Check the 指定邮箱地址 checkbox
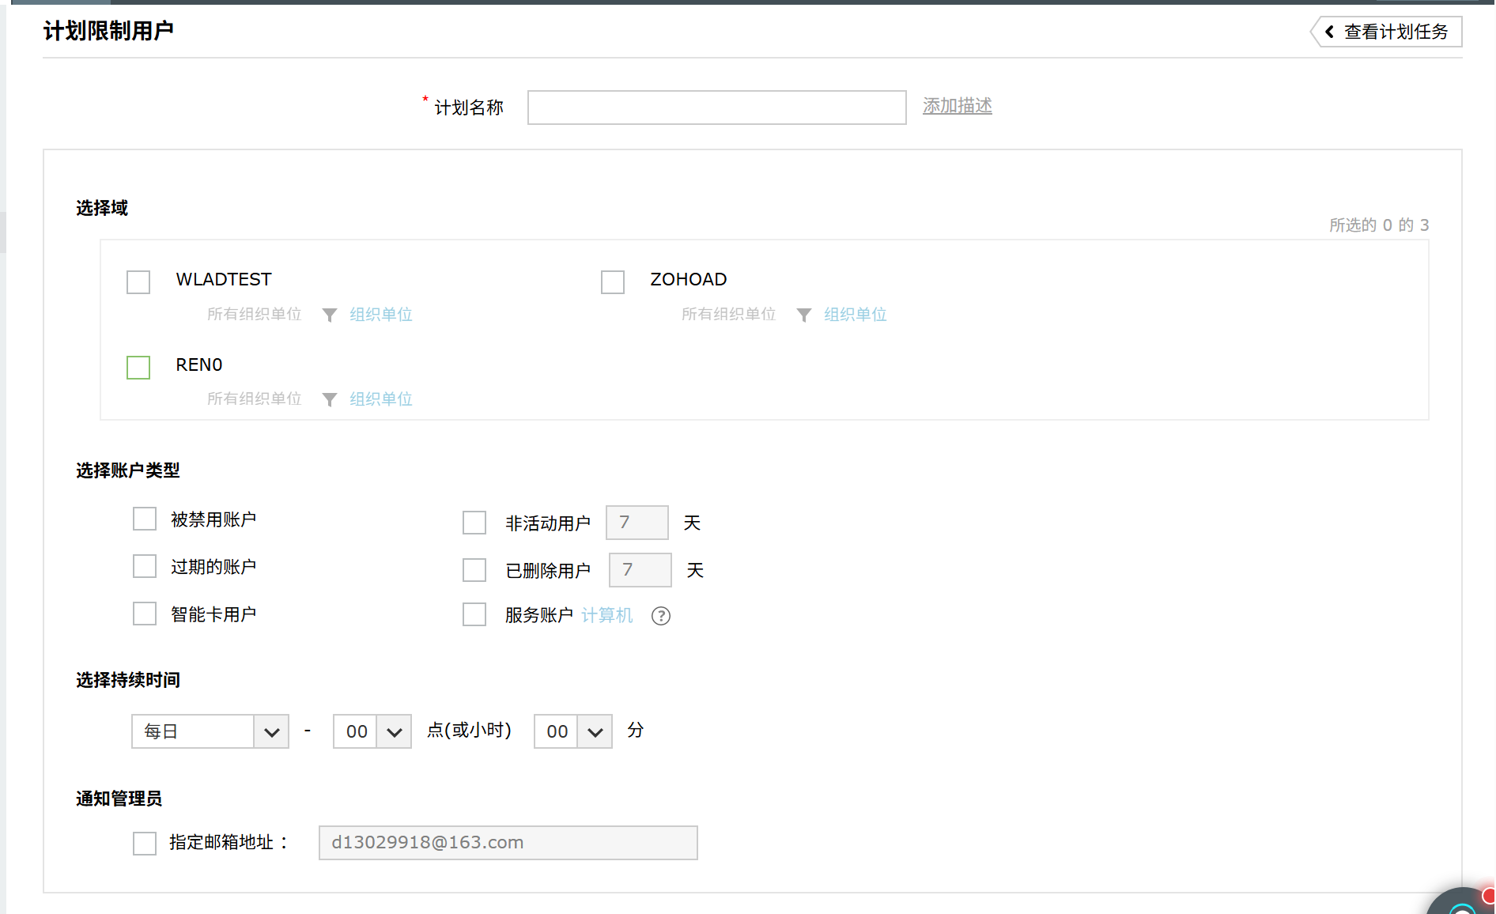1496x914 pixels. point(145,844)
